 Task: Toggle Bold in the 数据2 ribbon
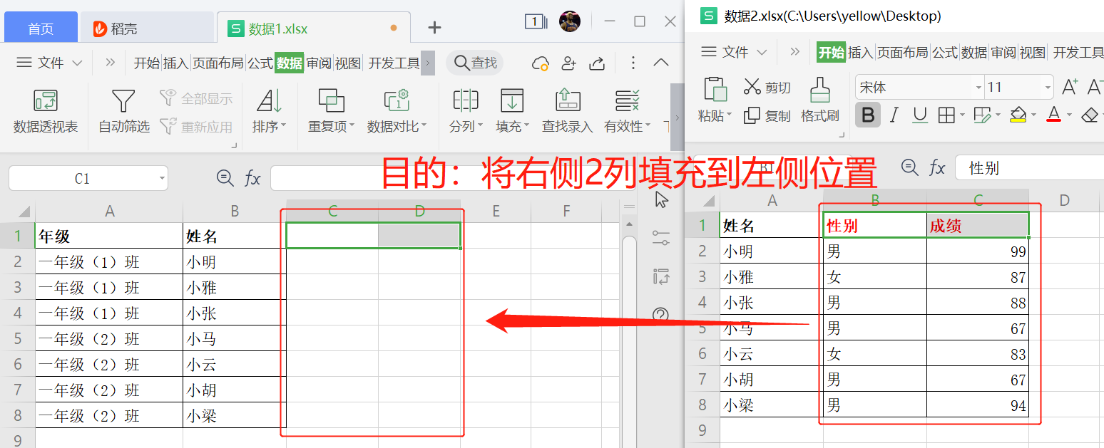tap(868, 115)
